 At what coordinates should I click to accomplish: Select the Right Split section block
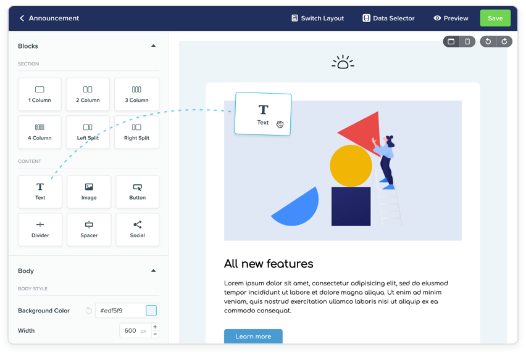pyautogui.click(x=136, y=132)
